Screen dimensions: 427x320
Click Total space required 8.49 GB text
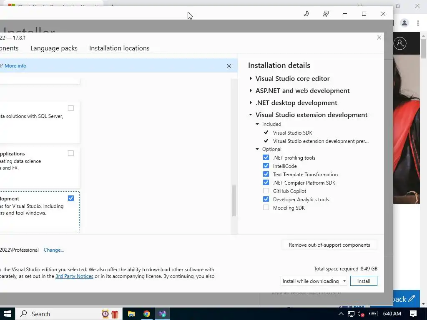[346, 269]
